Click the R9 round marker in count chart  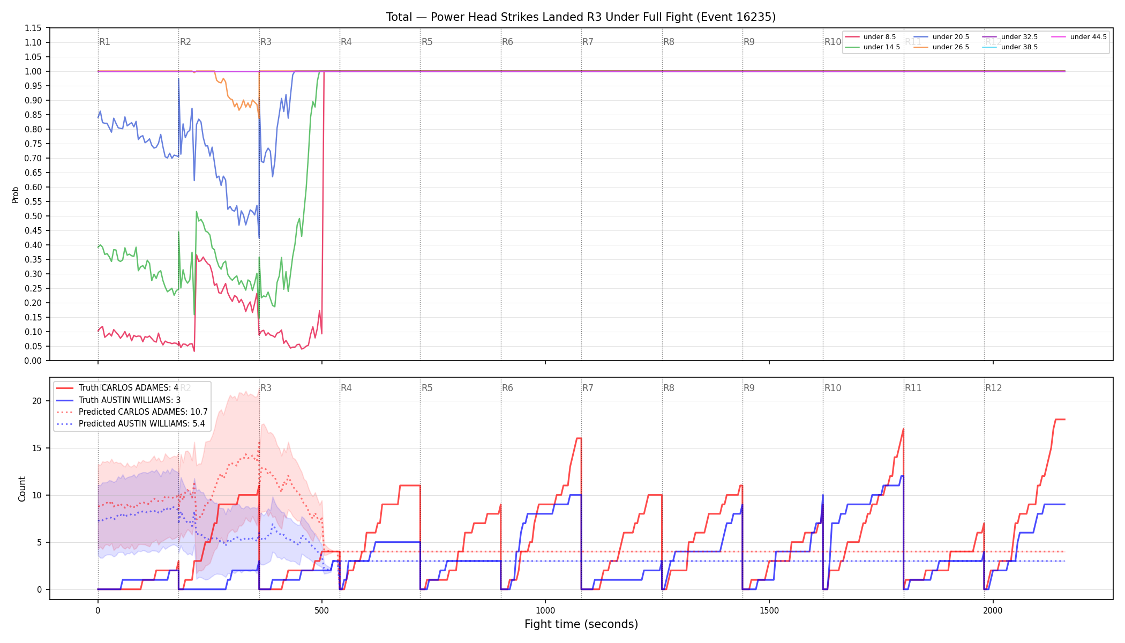click(x=749, y=388)
